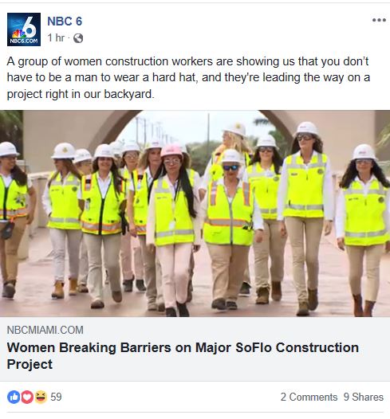
Task: Click the NBC 6 page name
Action: coord(65,22)
